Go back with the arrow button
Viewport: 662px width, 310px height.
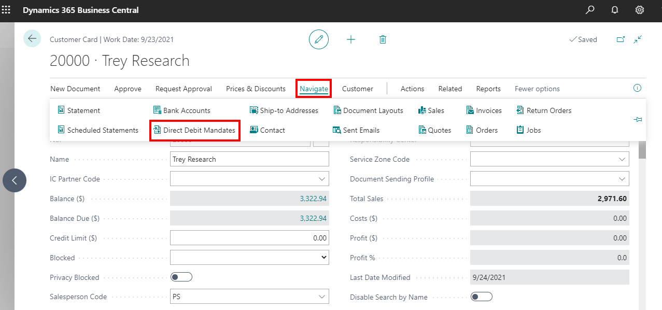click(x=32, y=38)
